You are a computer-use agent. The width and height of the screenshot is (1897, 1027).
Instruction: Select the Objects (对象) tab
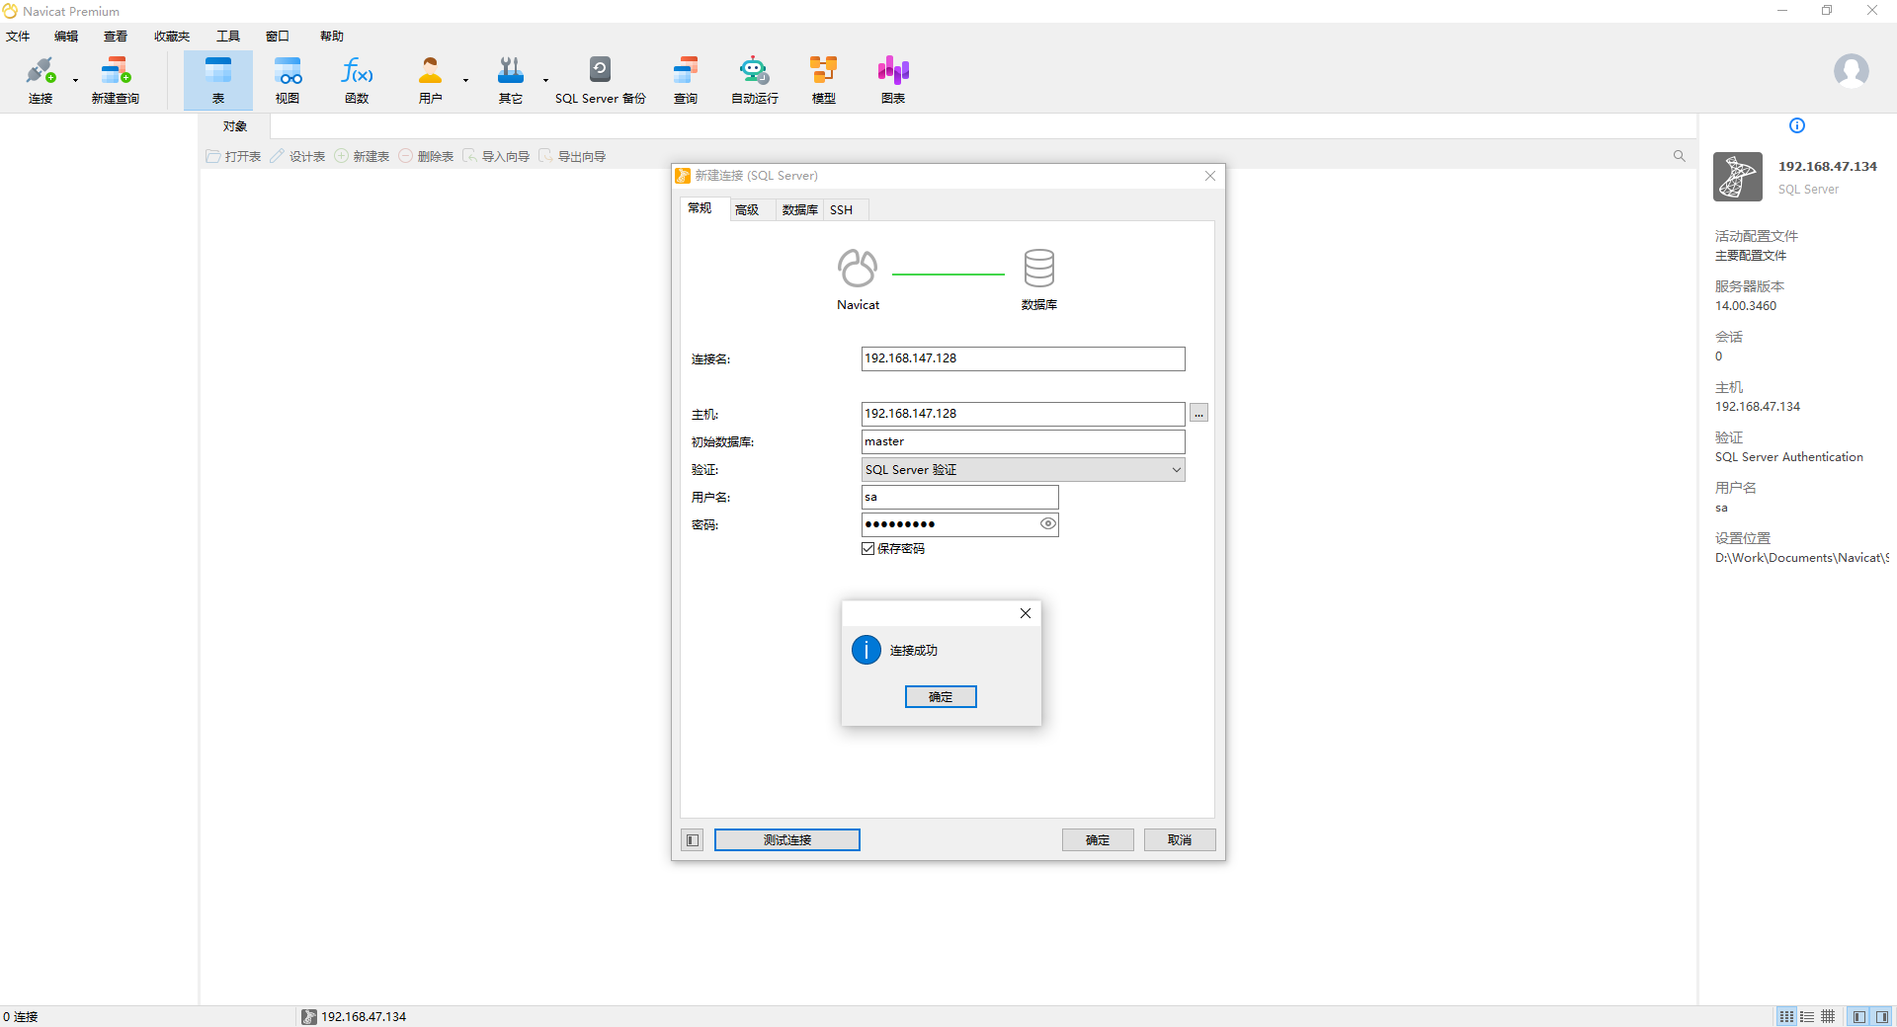coord(235,126)
